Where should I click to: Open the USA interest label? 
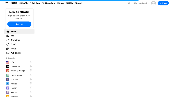pyautogui.click(x=13, y=62)
